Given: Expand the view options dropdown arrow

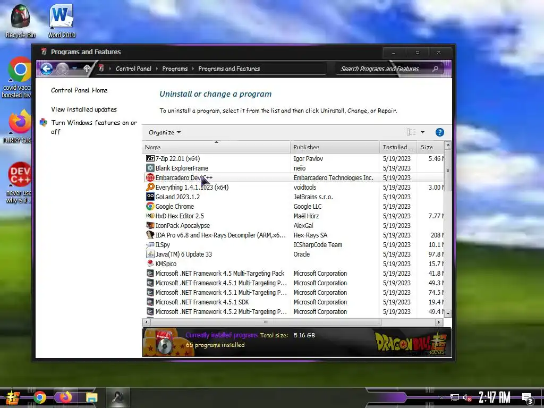Looking at the screenshot, I should pos(422,132).
